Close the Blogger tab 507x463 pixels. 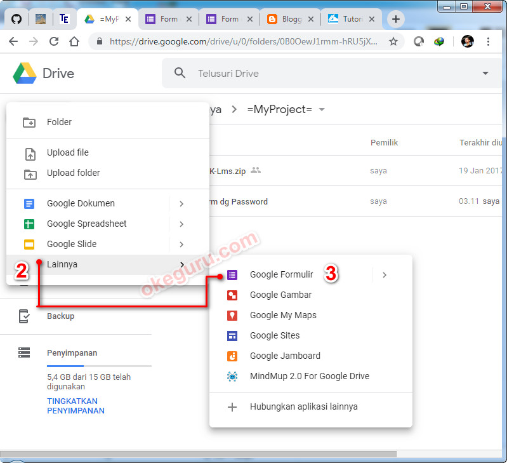coord(311,19)
